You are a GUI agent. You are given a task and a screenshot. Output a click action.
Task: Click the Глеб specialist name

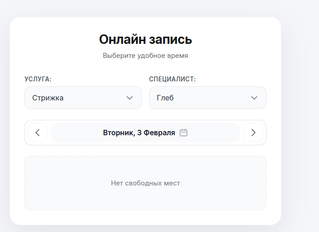pos(165,98)
